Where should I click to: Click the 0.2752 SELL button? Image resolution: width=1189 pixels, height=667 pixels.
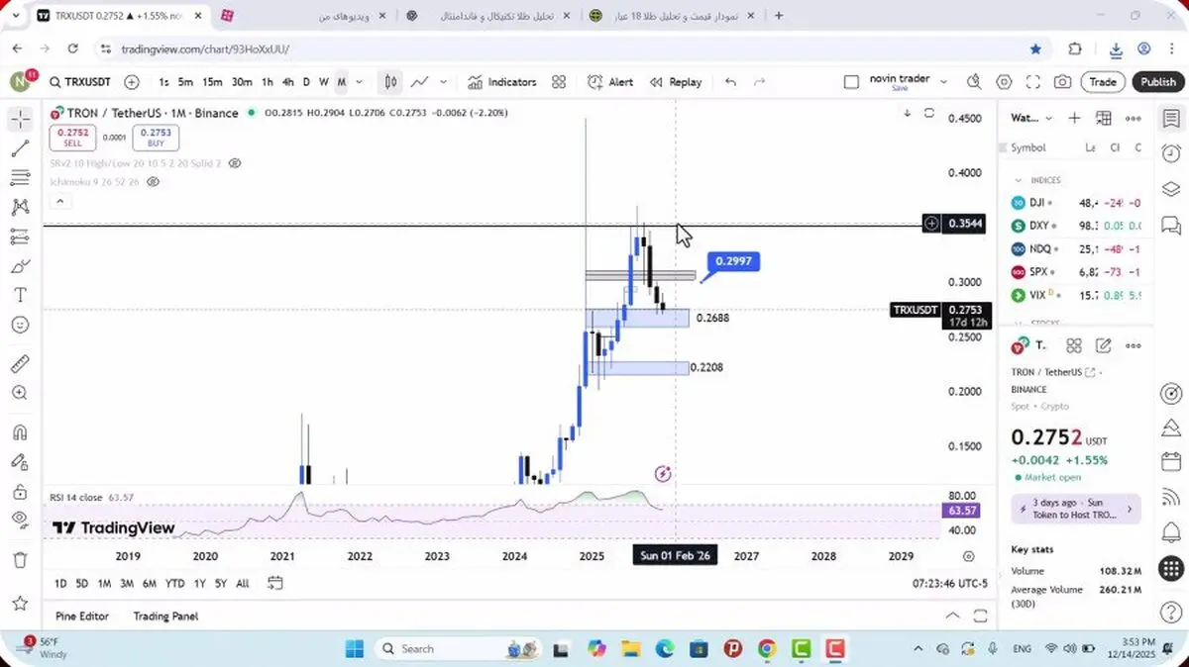click(x=73, y=137)
